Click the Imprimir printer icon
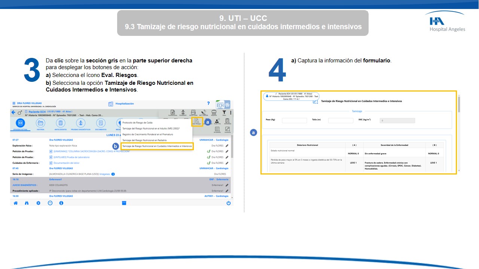 click(214, 112)
